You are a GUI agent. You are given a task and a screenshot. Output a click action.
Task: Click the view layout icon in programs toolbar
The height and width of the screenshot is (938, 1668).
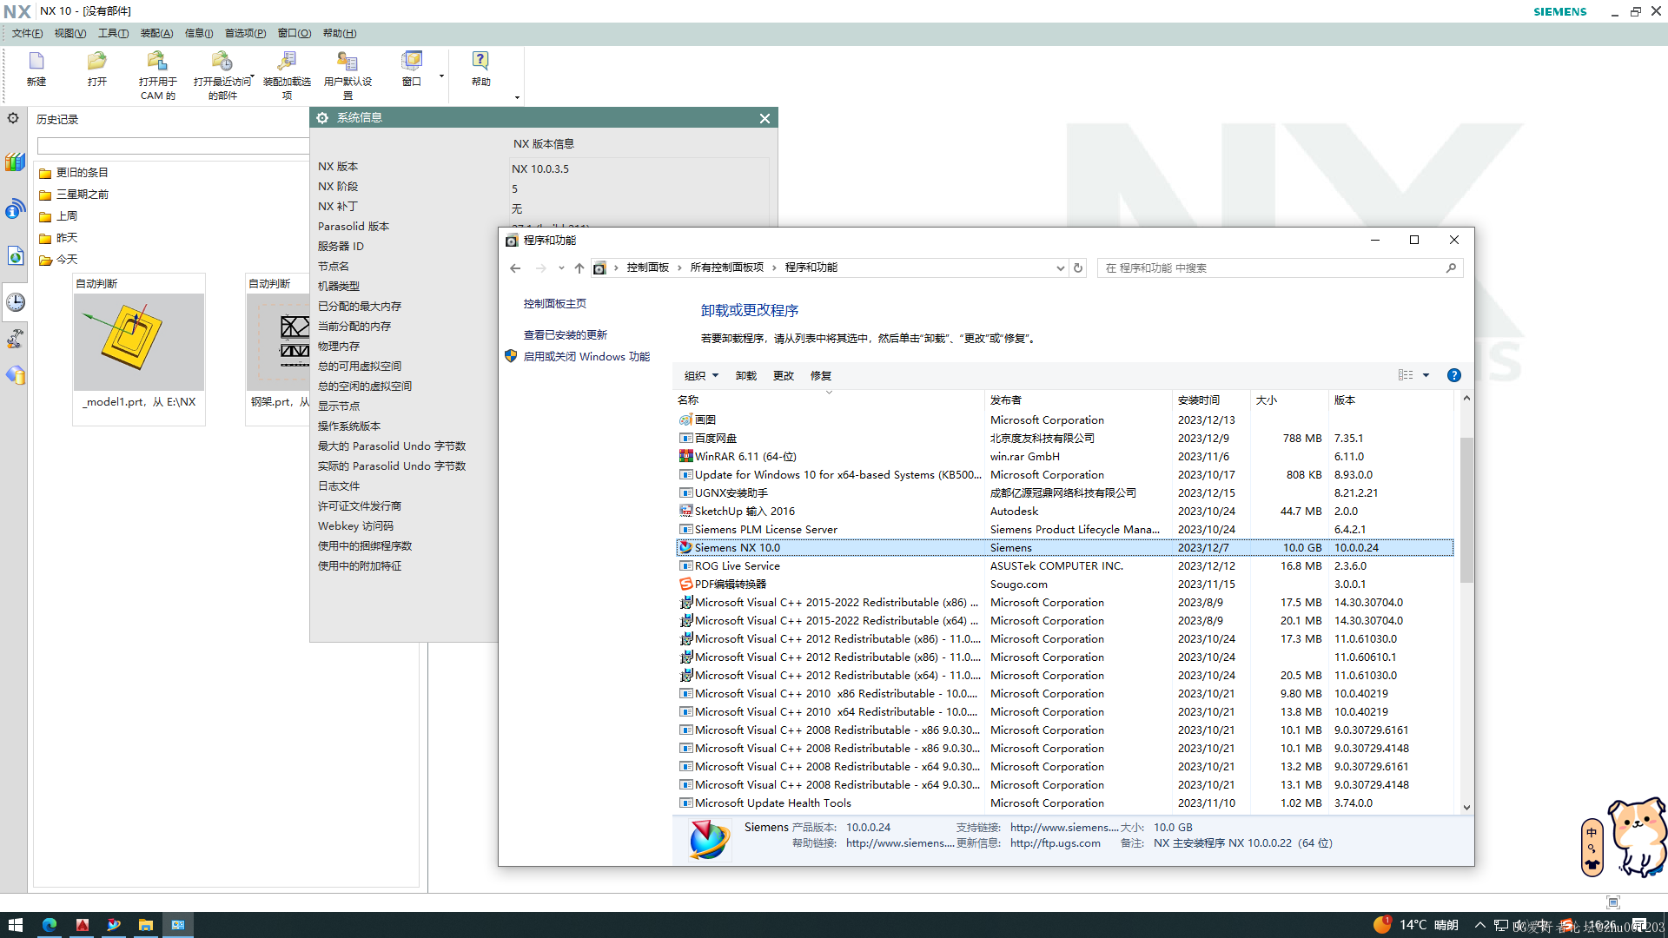[1406, 375]
